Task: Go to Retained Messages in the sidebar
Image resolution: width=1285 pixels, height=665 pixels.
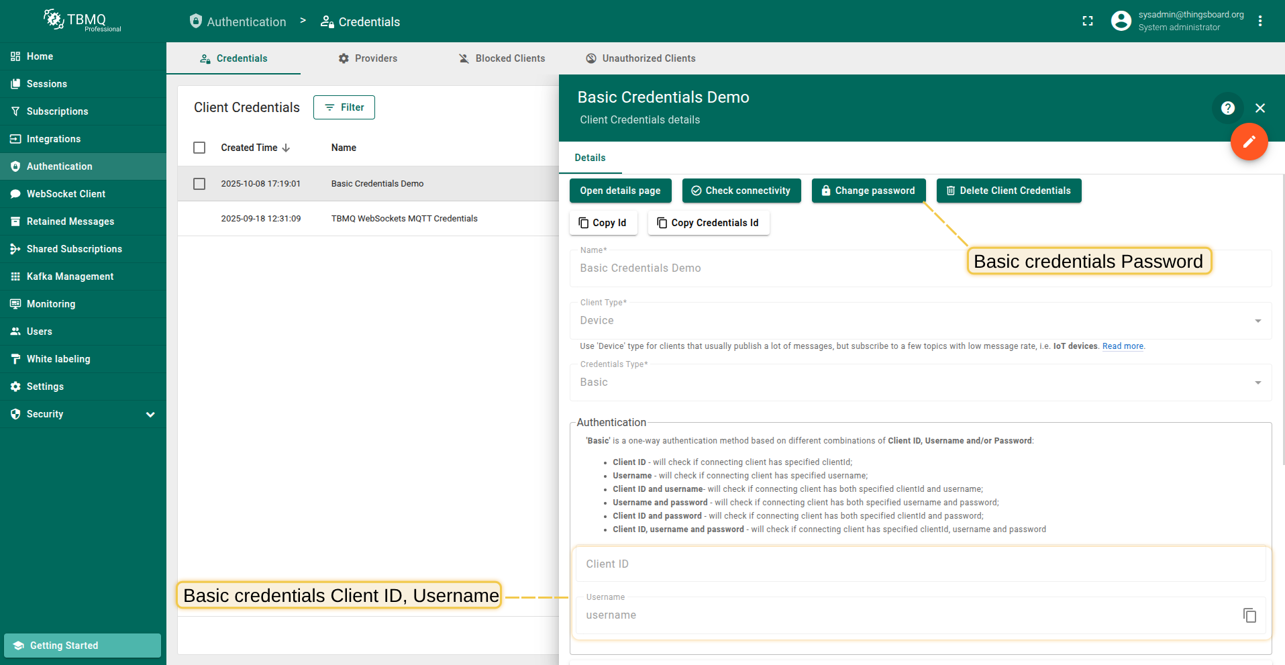Action: (x=70, y=221)
